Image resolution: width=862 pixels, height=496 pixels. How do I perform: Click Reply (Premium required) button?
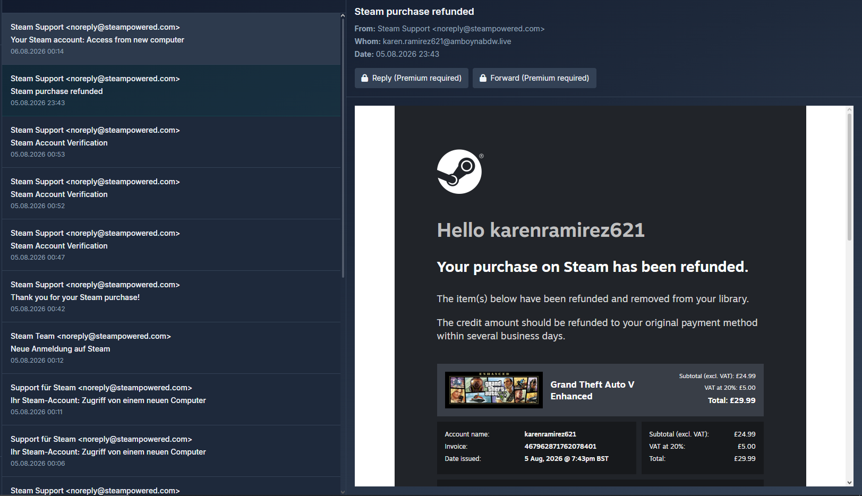pos(412,78)
